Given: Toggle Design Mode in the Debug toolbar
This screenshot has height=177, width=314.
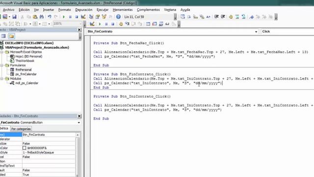Looking at the screenshot, I should (92, 24).
